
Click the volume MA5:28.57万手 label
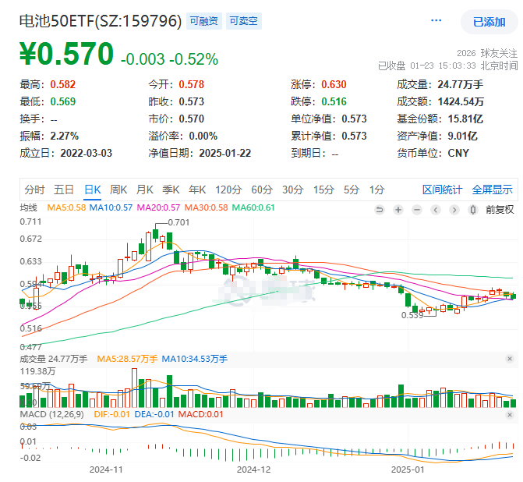[x=127, y=359]
